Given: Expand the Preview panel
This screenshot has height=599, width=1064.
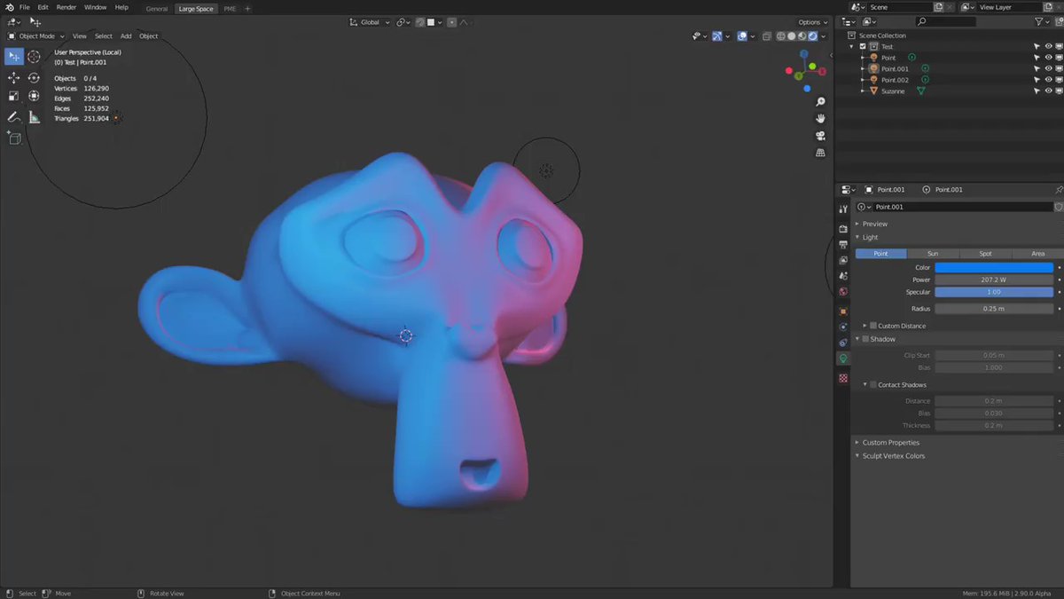Looking at the screenshot, I should (875, 224).
